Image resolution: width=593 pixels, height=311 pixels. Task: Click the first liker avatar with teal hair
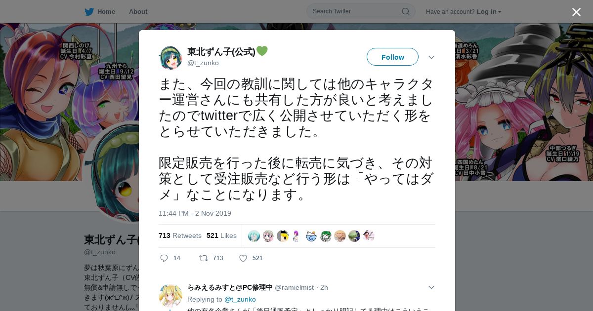pyautogui.click(x=254, y=236)
